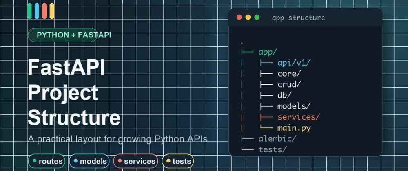Click the "app structure" window title
This screenshot has width=408, height=171.
coord(298,18)
